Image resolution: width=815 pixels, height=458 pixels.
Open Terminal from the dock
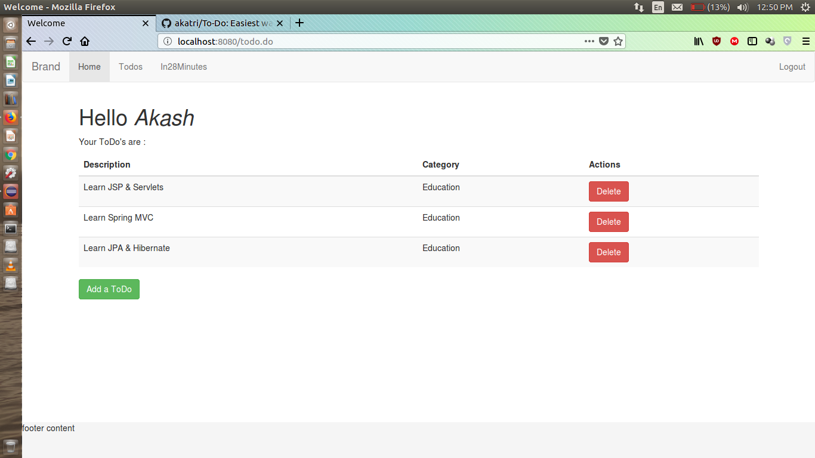(x=11, y=228)
